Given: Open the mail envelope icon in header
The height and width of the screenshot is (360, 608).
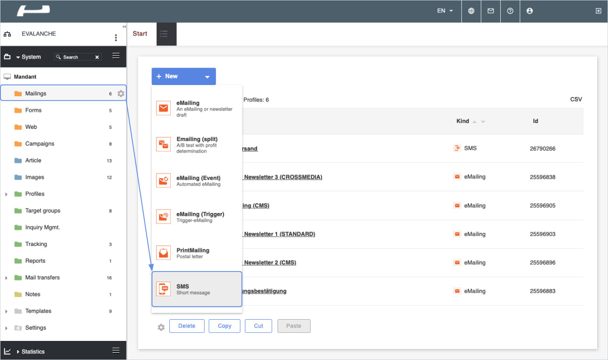Looking at the screenshot, I should pos(491,11).
